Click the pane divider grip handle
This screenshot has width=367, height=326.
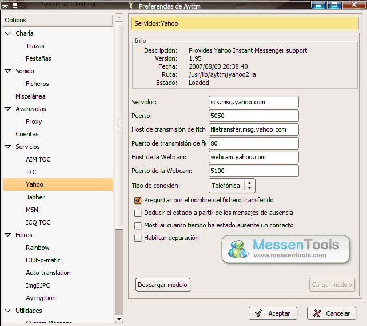coord(119,125)
